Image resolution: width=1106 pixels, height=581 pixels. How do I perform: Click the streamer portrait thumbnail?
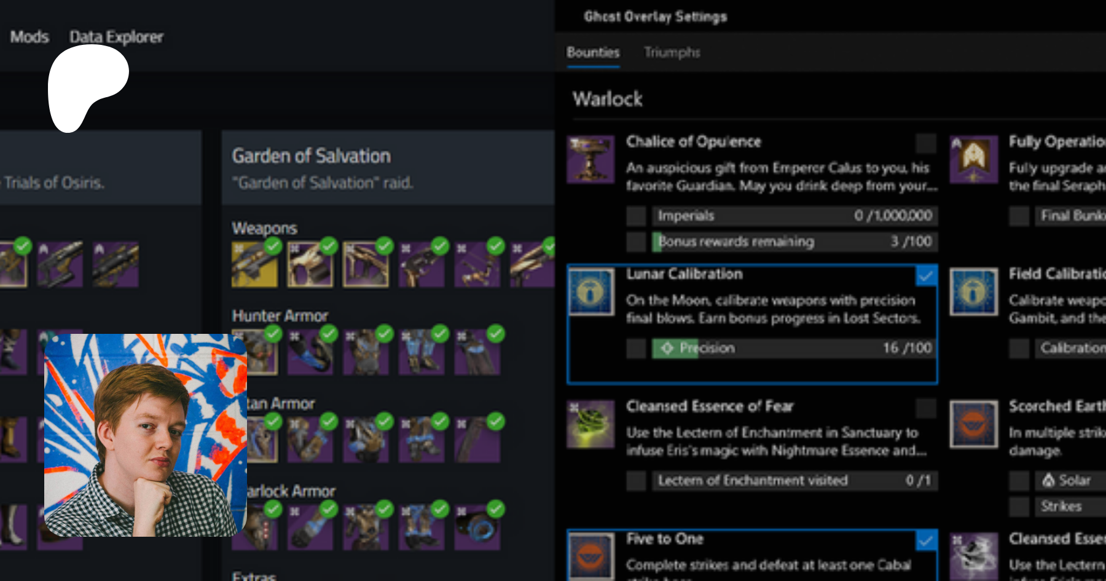[x=146, y=435]
